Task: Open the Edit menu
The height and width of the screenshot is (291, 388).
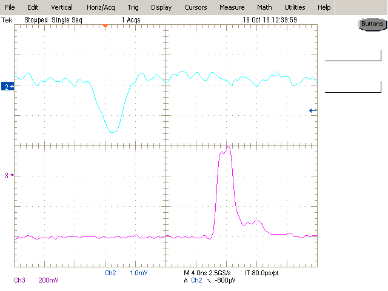Action: [x=33, y=7]
